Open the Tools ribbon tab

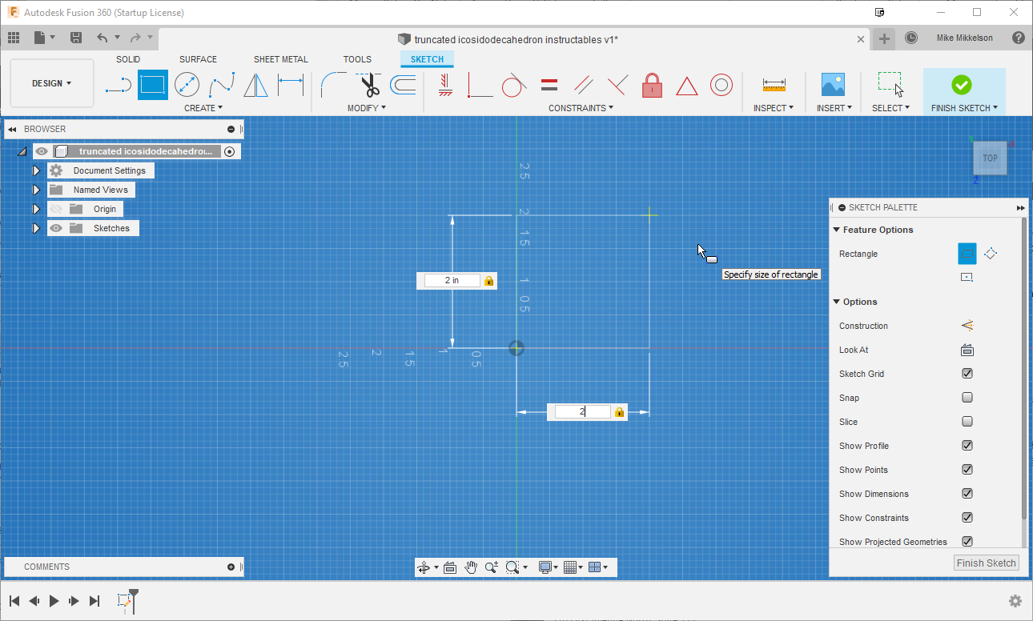[357, 58]
